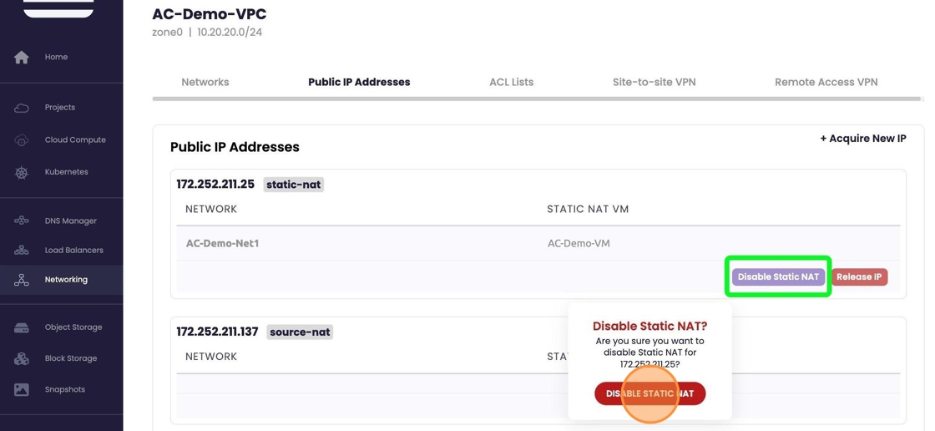
Task: Click the red Release IP button
Action: click(859, 277)
